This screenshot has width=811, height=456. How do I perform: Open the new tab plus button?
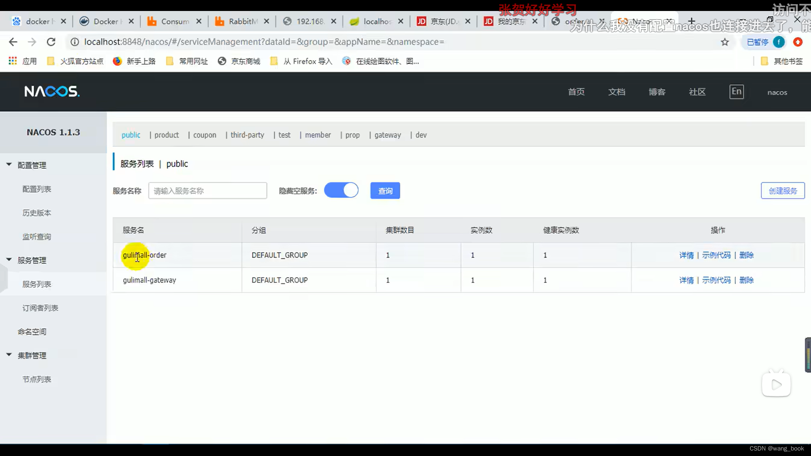(x=691, y=21)
